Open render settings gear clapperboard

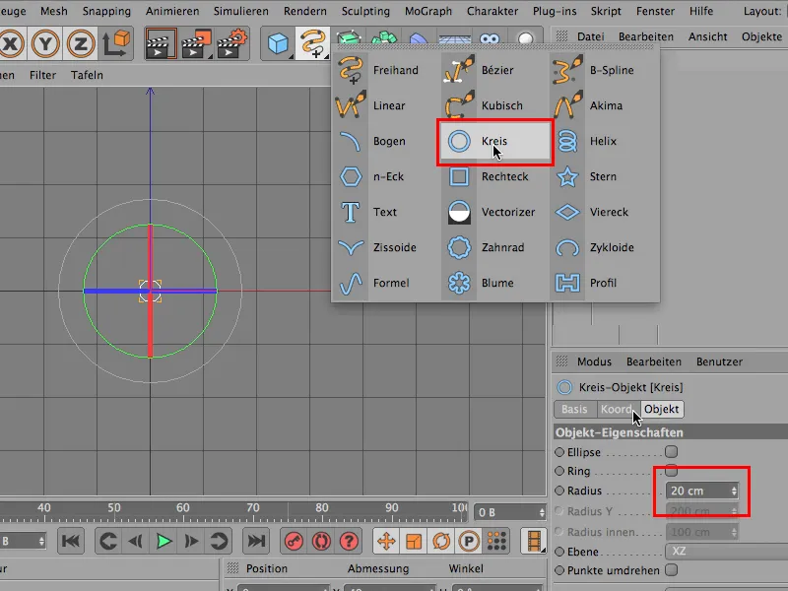point(231,43)
